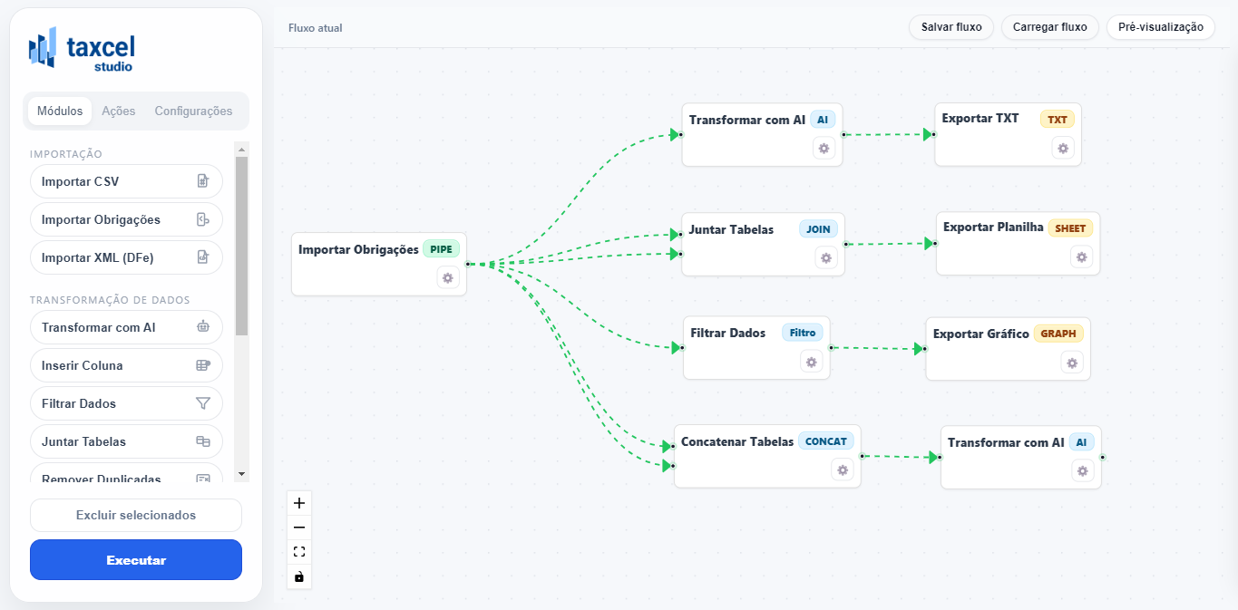Open settings gear on Importar Obrigações node

click(447, 277)
